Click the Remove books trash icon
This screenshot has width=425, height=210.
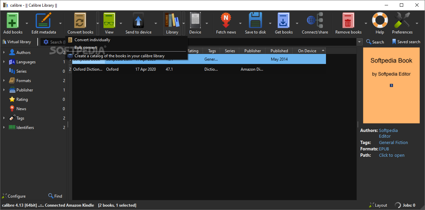(348, 20)
